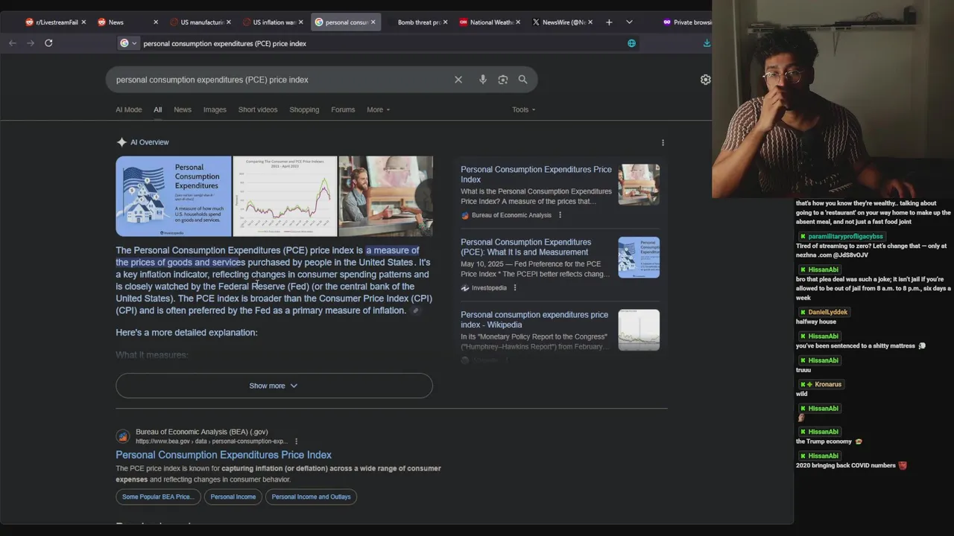Reload the page with the refresh icon
Image resolution: width=954 pixels, height=536 pixels.
[48, 43]
